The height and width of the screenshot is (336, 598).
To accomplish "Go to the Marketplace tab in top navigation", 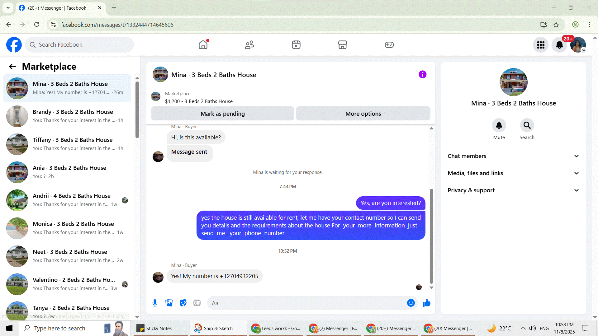I will 343,45.
